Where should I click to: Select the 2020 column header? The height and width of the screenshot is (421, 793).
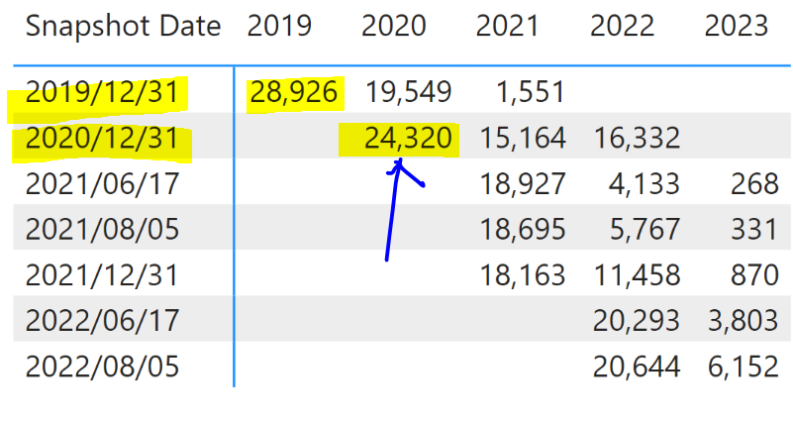click(393, 26)
